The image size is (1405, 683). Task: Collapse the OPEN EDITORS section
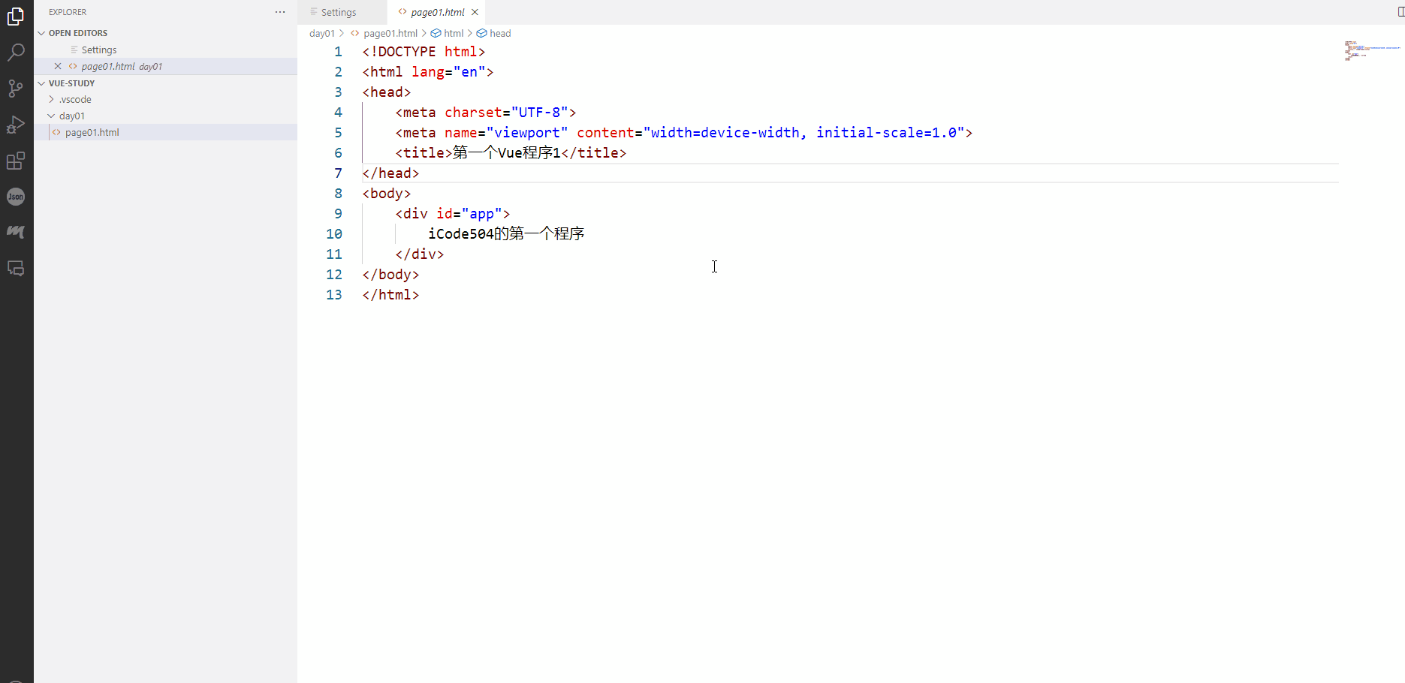41,32
